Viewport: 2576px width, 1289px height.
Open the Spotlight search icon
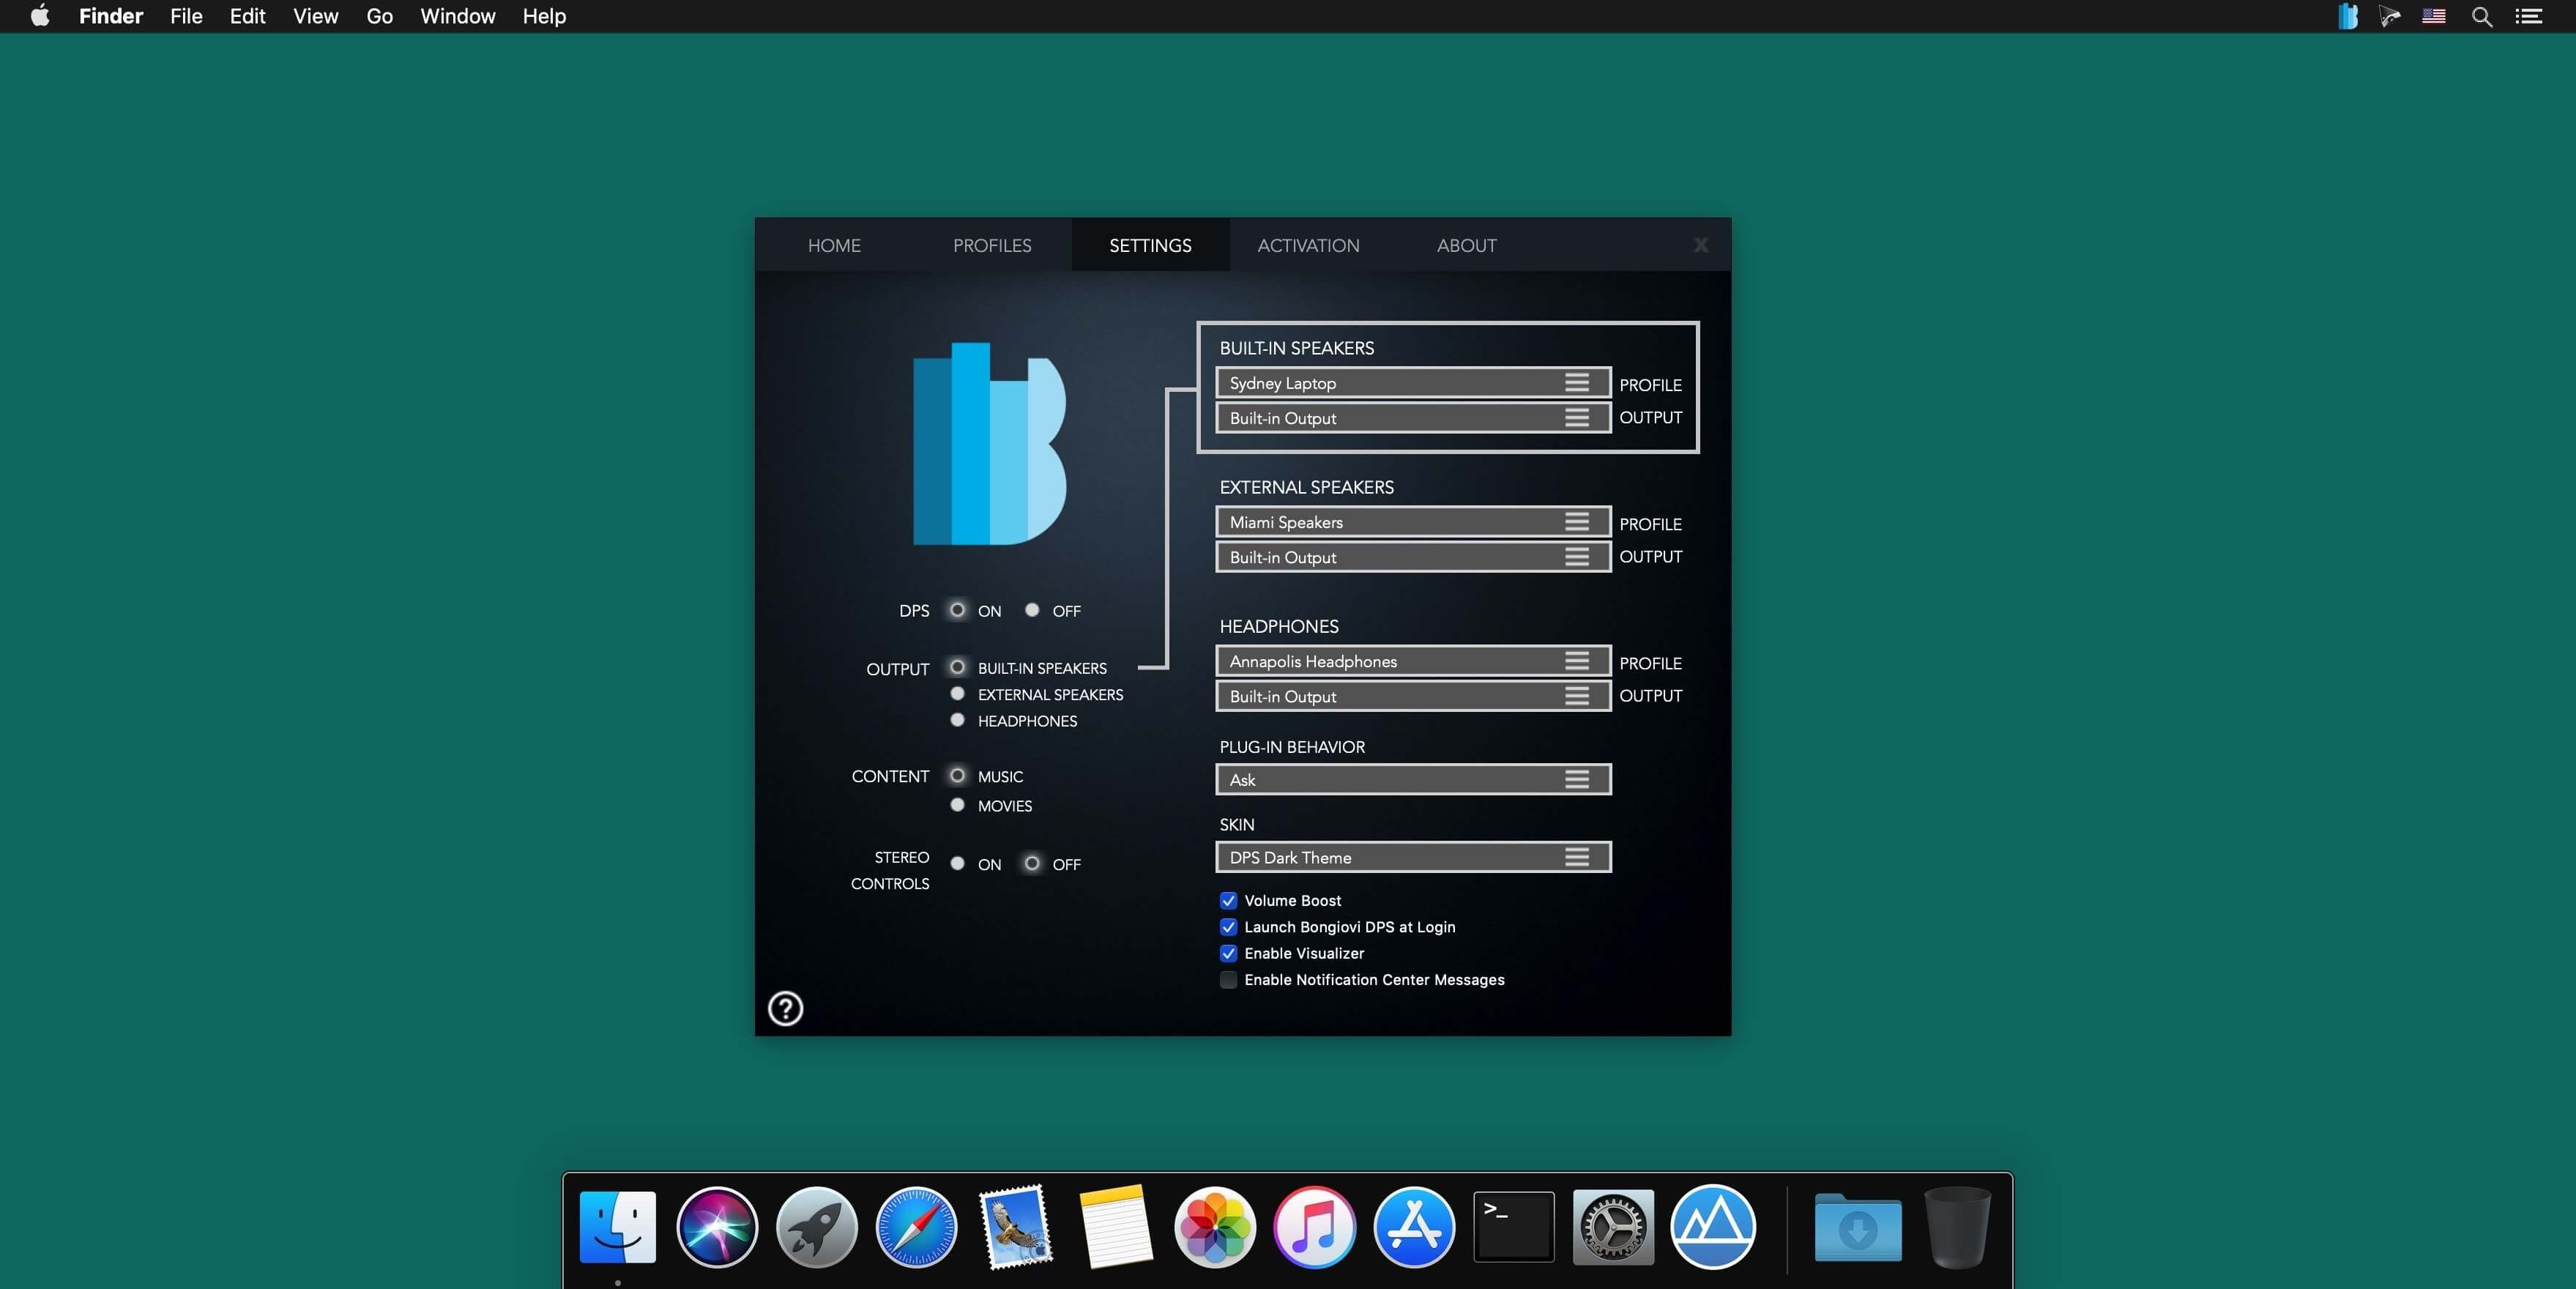point(2481,16)
